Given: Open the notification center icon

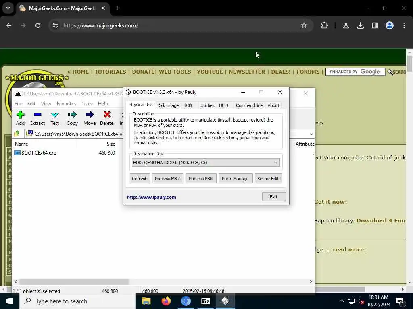Looking at the screenshot, I should (400, 301).
